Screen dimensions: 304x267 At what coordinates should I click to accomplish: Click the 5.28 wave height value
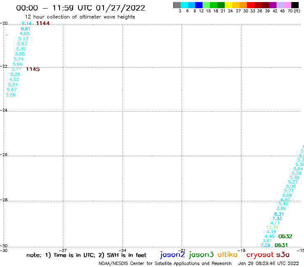15,74
